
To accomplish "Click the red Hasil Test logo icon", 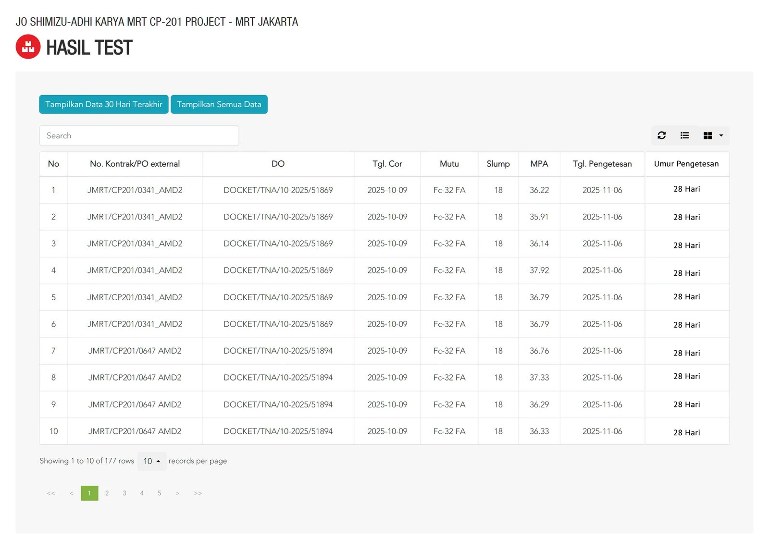I will (x=28, y=47).
